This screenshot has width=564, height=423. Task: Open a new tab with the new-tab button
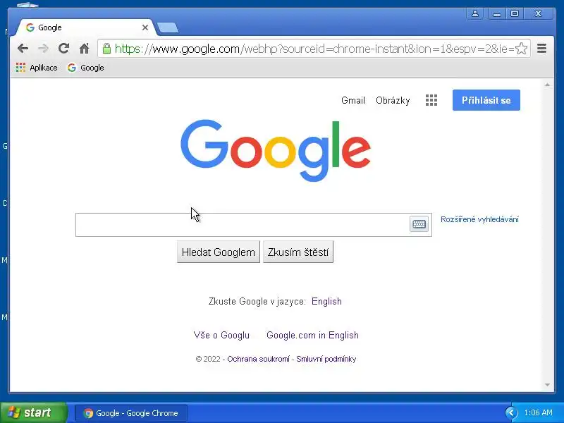pyautogui.click(x=168, y=27)
